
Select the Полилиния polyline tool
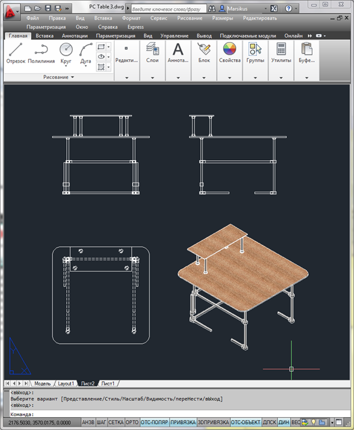pos(41,54)
